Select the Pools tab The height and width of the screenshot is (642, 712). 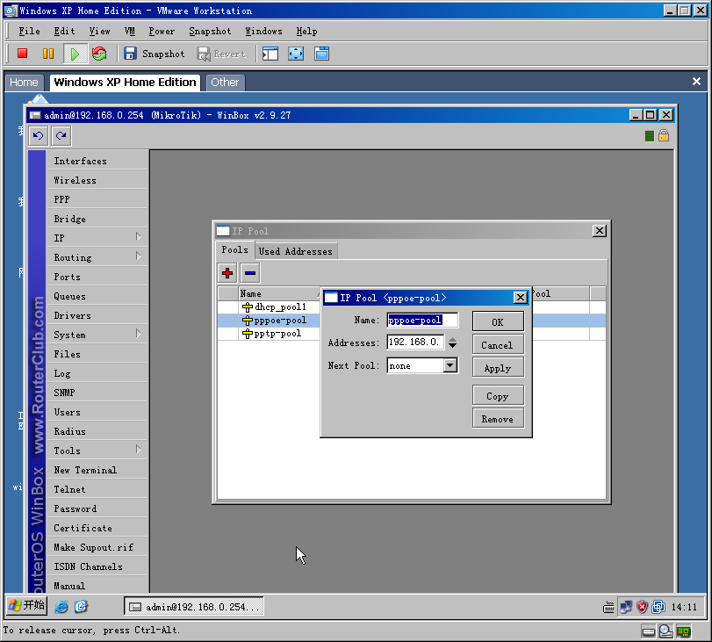point(234,250)
